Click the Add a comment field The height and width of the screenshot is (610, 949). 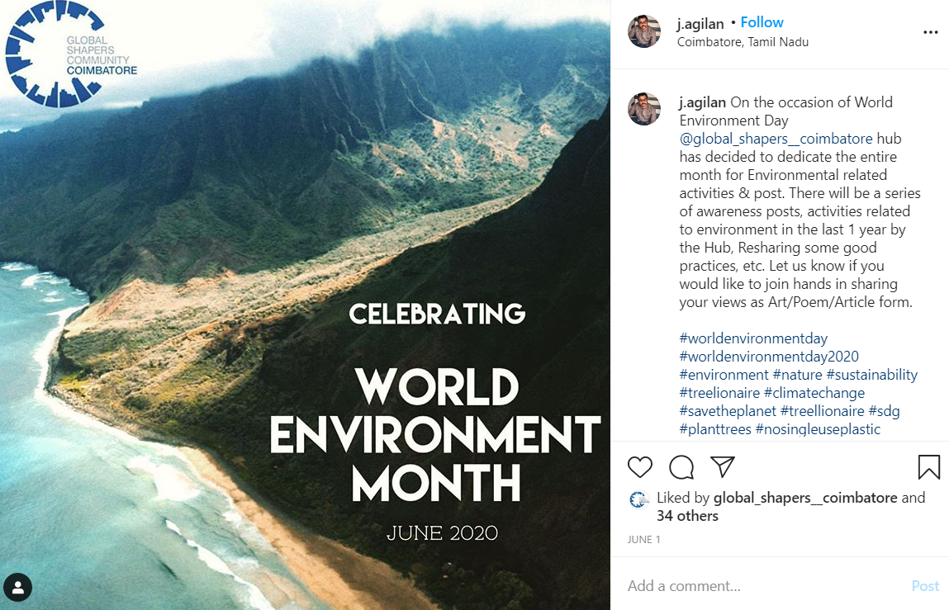tap(760, 586)
